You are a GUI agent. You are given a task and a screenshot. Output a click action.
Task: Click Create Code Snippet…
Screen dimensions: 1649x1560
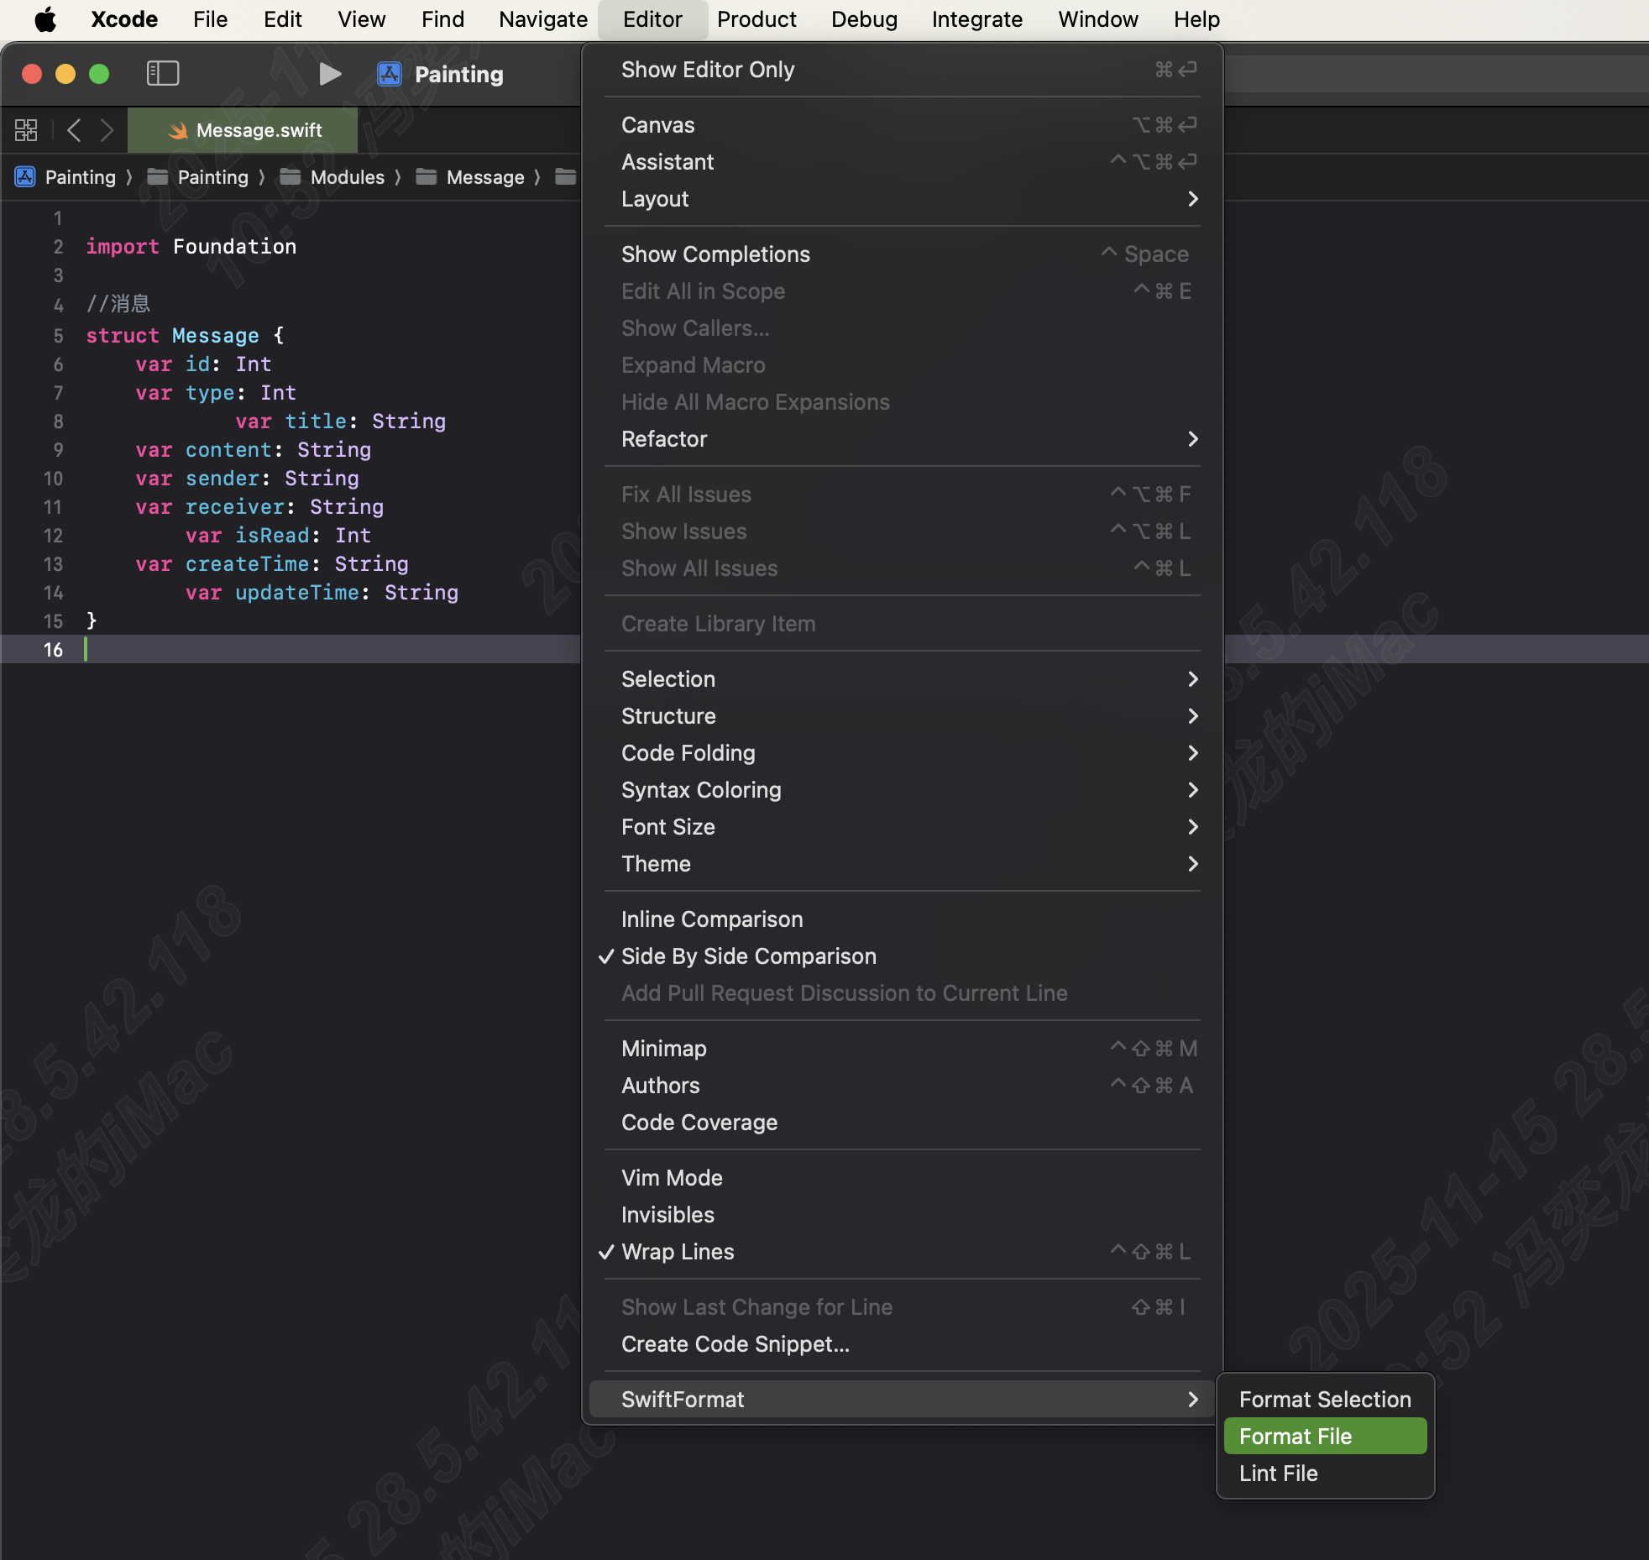click(735, 1344)
